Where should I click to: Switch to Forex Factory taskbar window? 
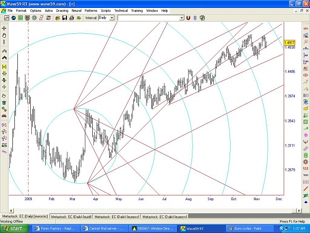point(56,229)
